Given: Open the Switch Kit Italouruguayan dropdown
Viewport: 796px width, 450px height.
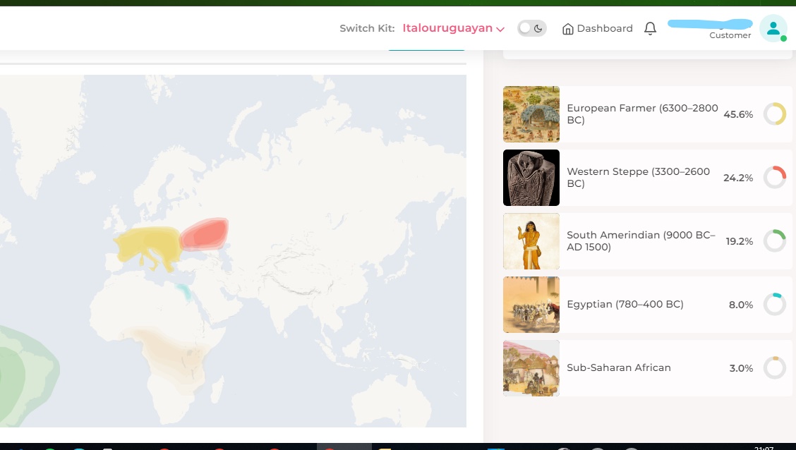Looking at the screenshot, I should [453, 28].
